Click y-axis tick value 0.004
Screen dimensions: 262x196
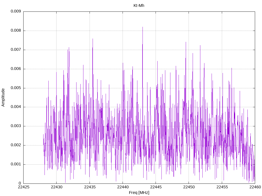(16, 107)
